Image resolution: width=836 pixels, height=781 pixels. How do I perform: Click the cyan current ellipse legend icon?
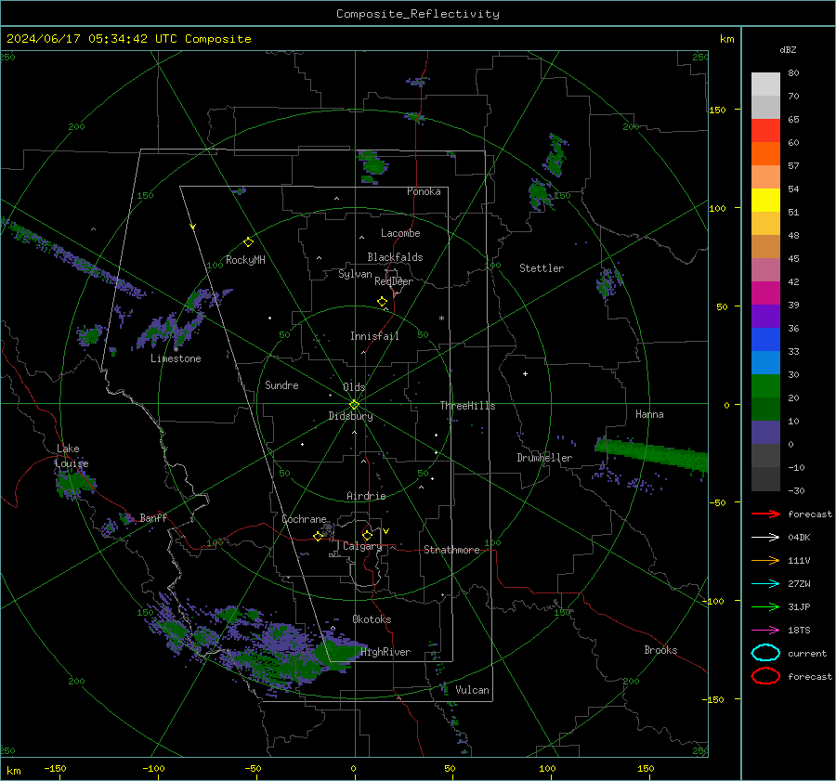pyautogui.click(x=765, y=653)
